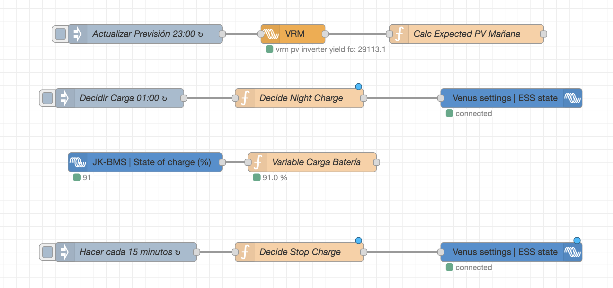
Task: Click the blue changed indicator on Decide Night Charge
Action: [x=359, y=87]
